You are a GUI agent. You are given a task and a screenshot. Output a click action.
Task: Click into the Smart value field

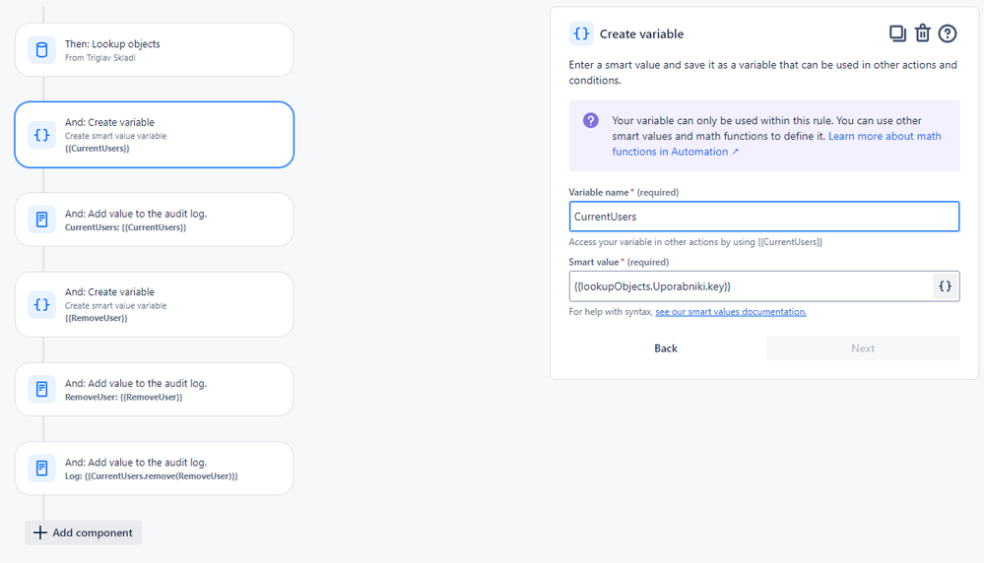749,286
